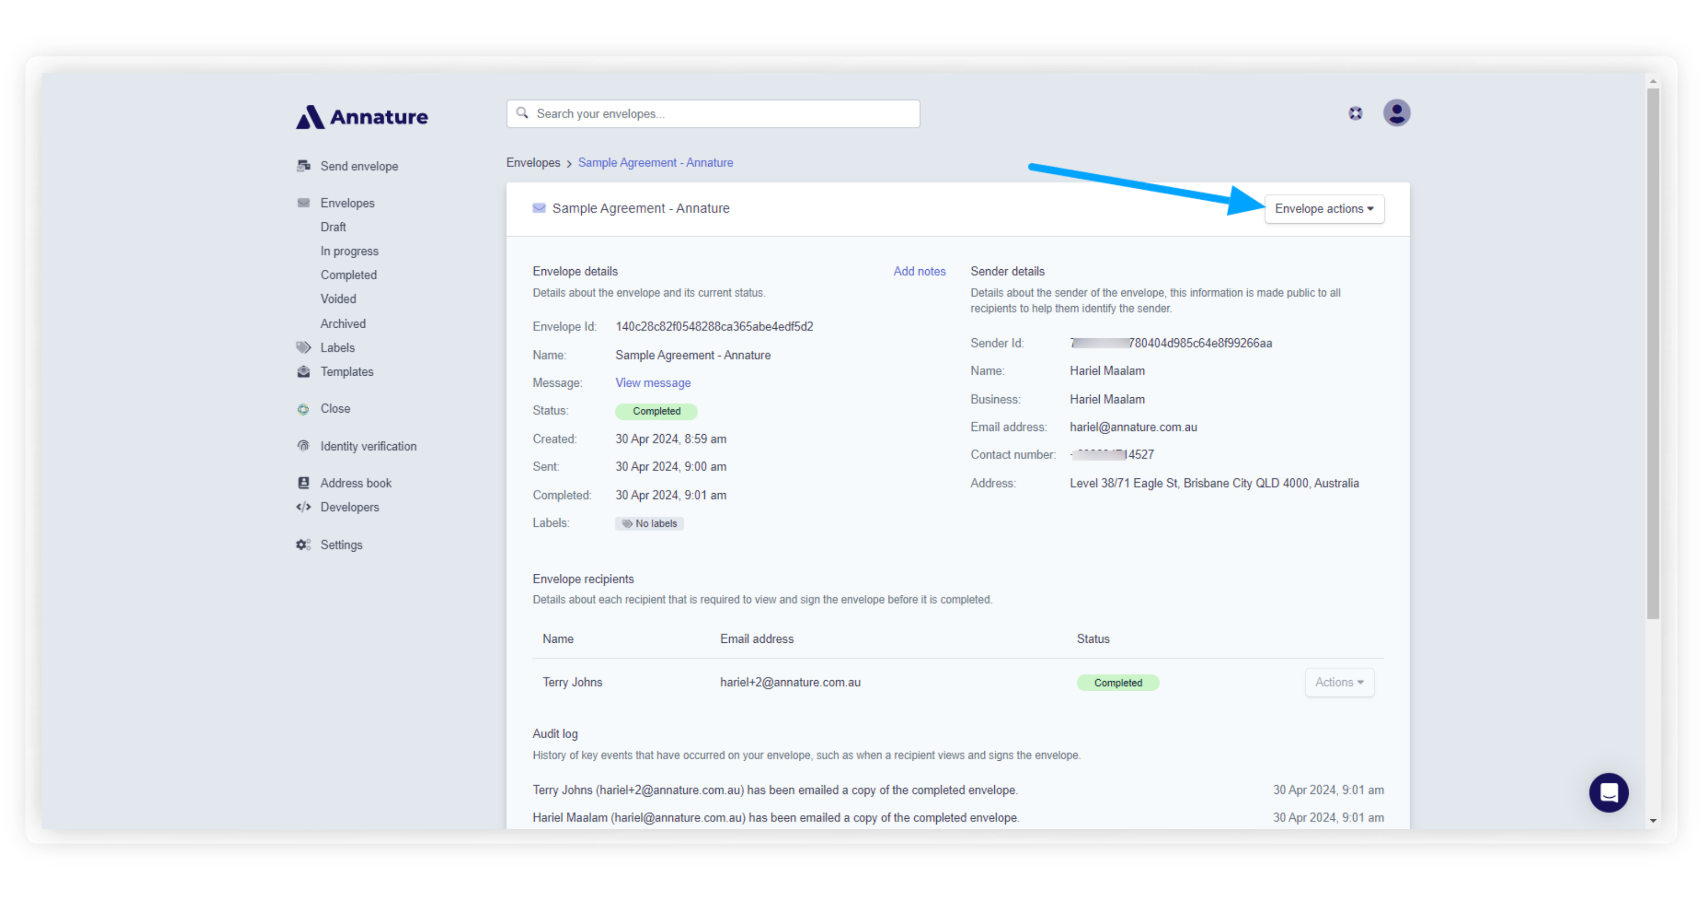Click the Annature logo

coord(361,116)
